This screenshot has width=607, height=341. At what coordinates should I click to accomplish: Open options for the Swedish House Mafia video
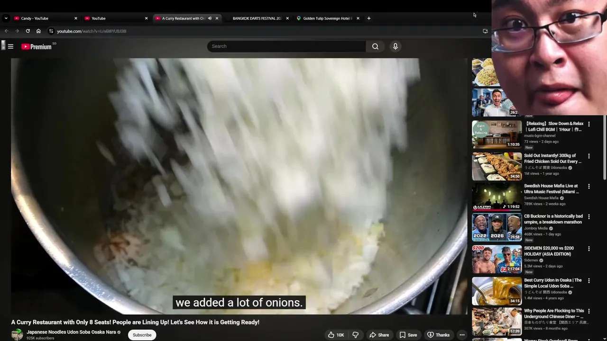point(589,187)
